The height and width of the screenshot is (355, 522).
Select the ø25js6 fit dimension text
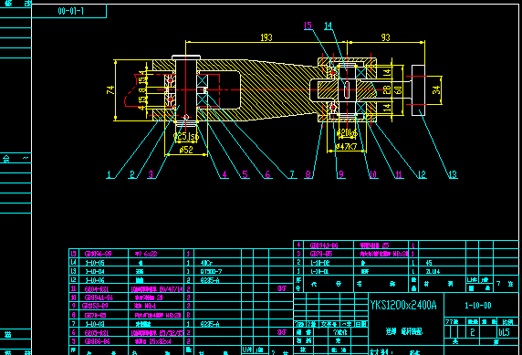tap(186, 136)
